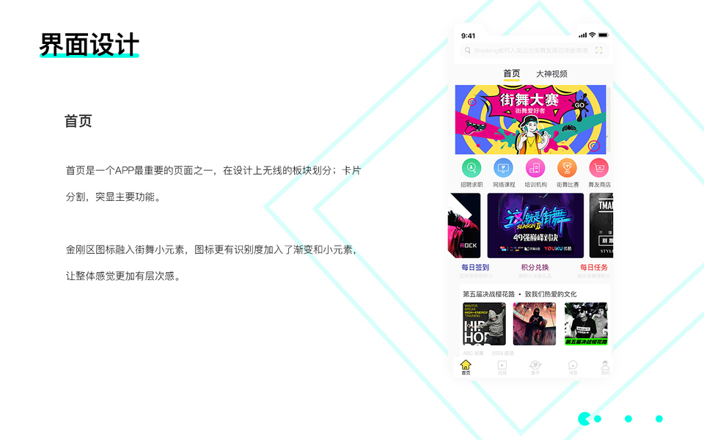704x440 pixels.
Task: Switch to the 大神视频 tab
Action: (x=551, y=74)
